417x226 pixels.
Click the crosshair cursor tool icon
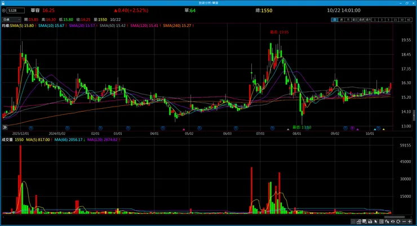click(387, 221)
